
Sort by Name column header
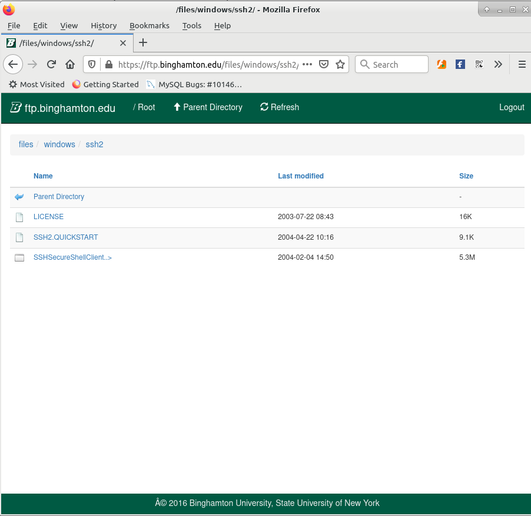click(43, 176)
